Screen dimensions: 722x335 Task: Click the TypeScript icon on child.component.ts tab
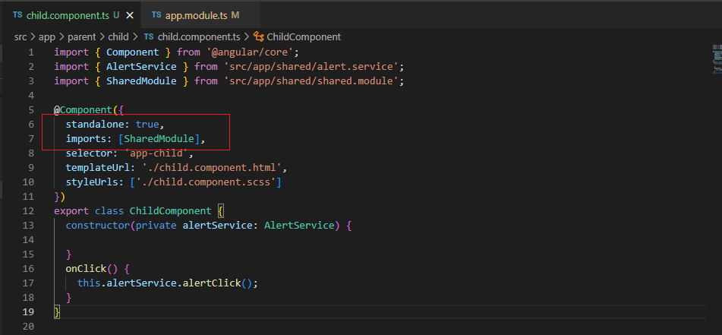17,15
